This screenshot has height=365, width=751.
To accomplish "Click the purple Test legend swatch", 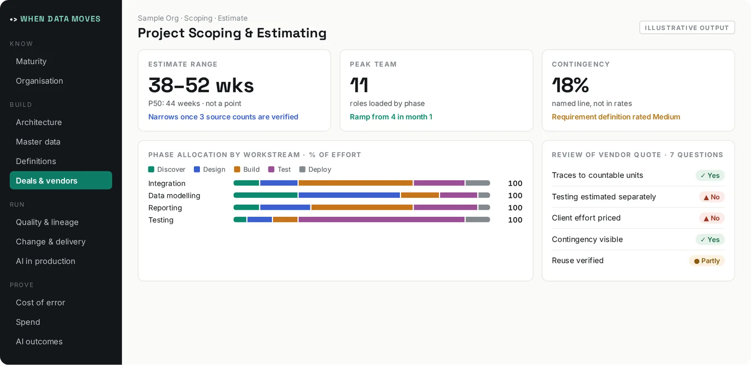I will click(271, 169).
